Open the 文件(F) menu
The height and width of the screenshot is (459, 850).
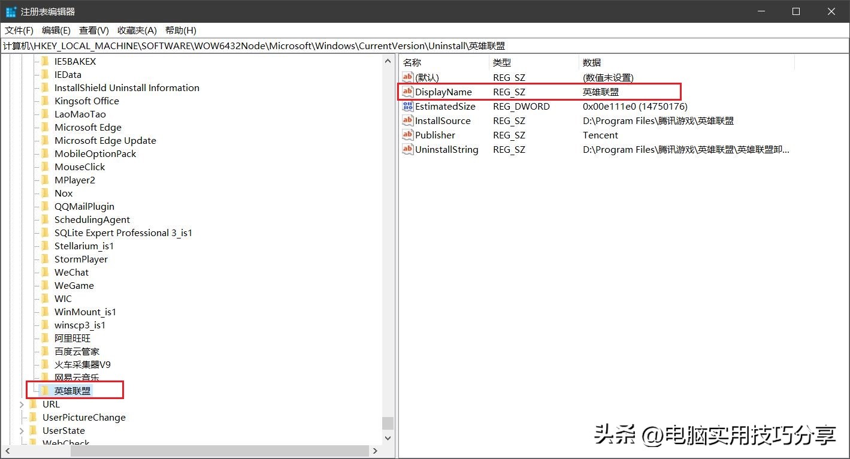click(19, 30)
